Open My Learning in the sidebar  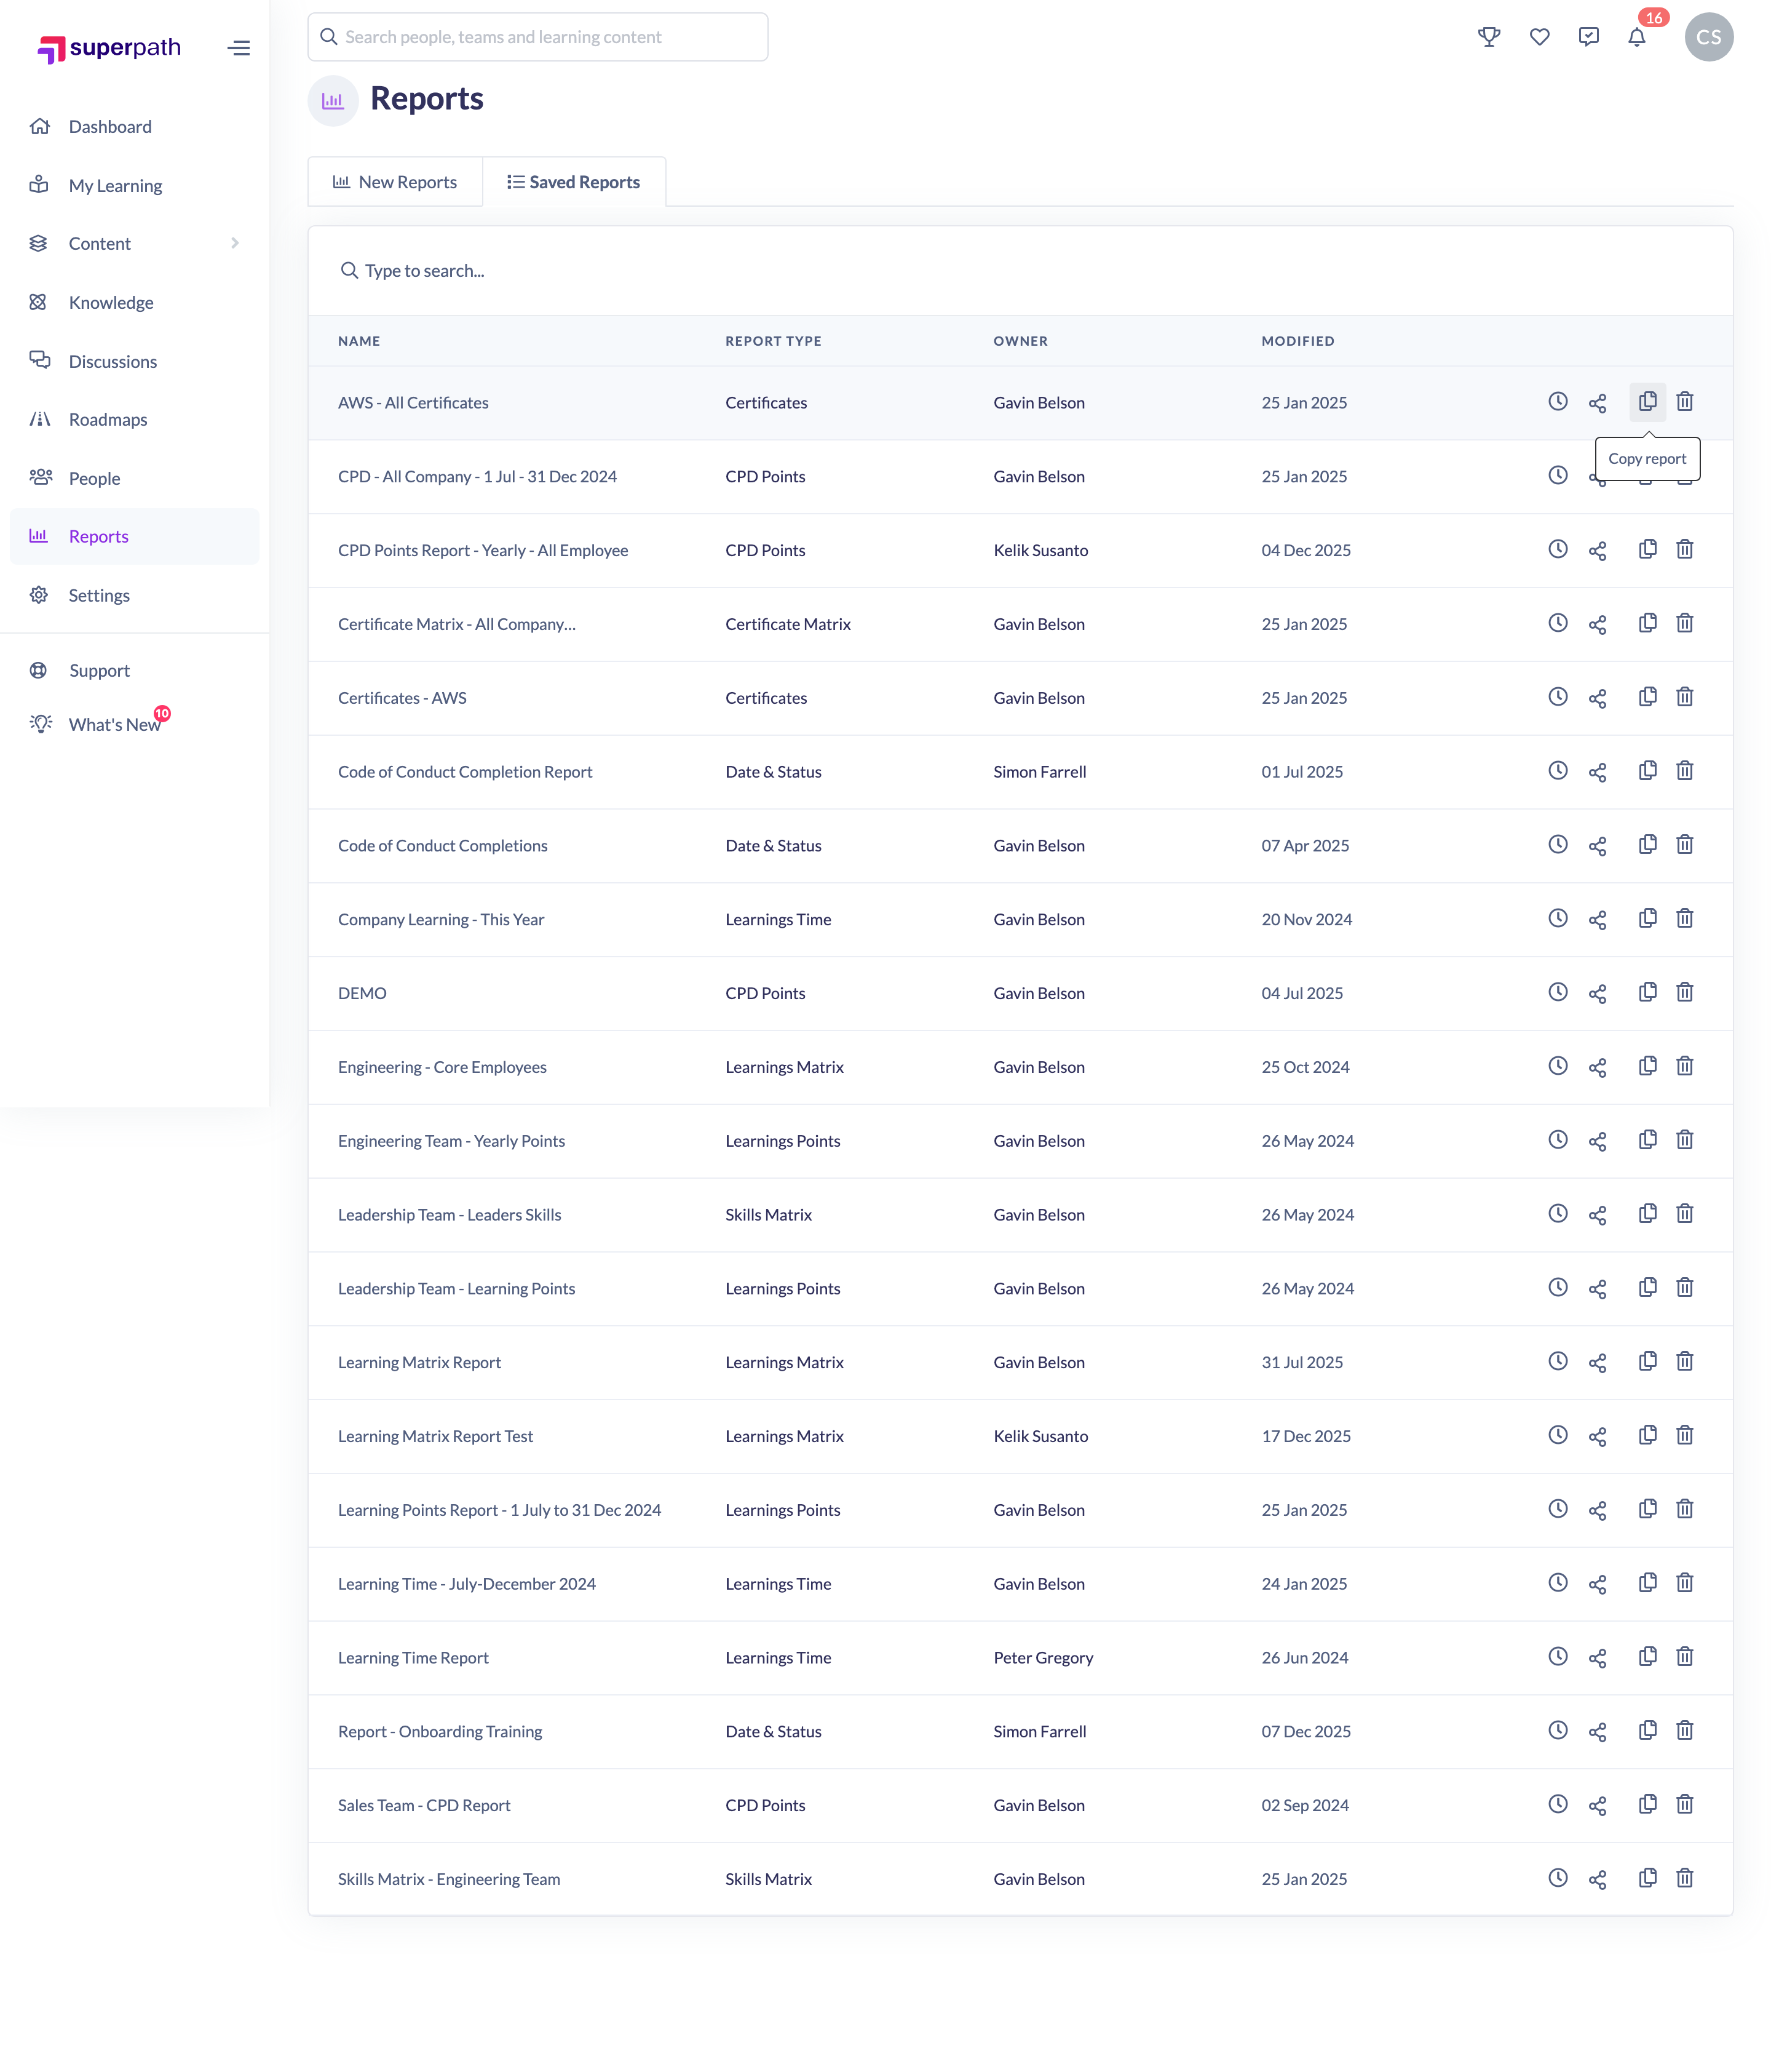click(134, 185)
